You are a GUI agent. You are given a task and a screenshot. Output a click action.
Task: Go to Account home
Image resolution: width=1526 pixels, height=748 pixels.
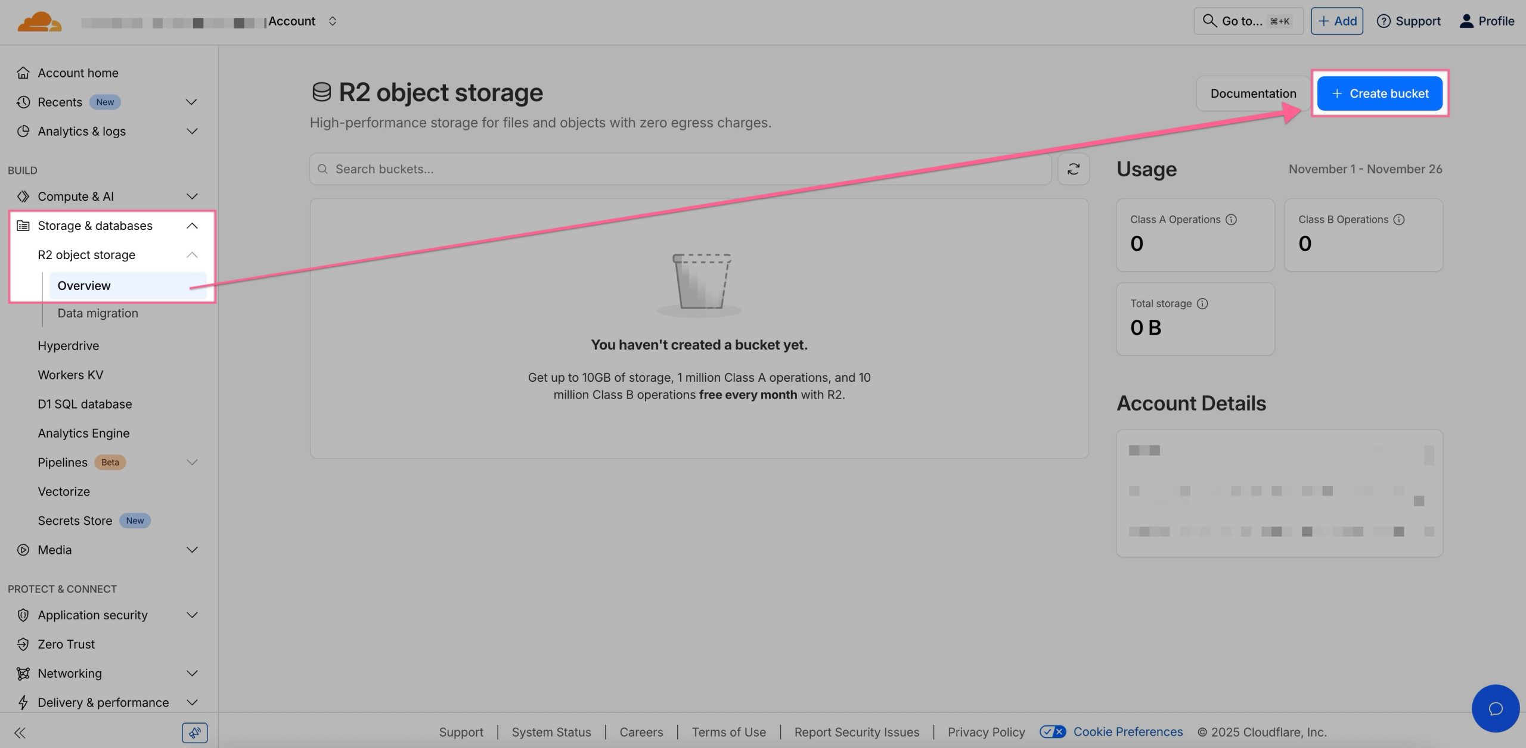point(78,73)
